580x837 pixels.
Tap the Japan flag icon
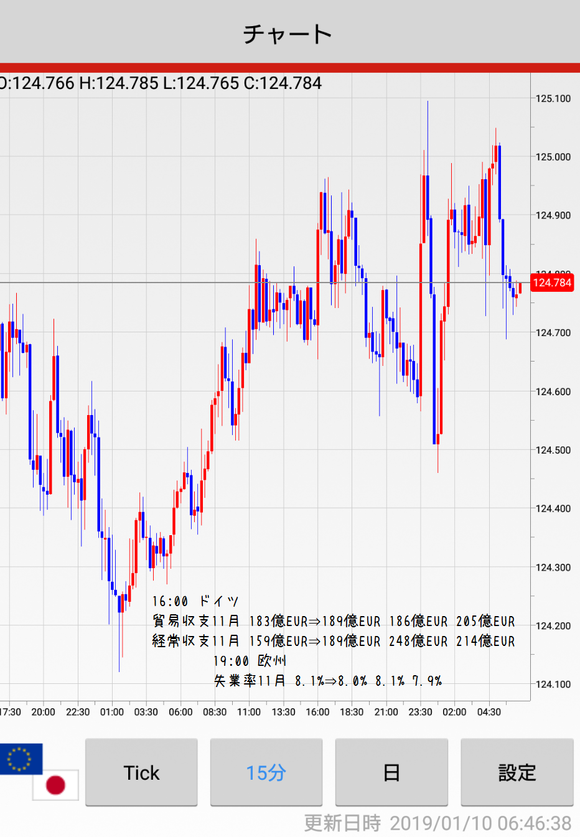point(56,785)
